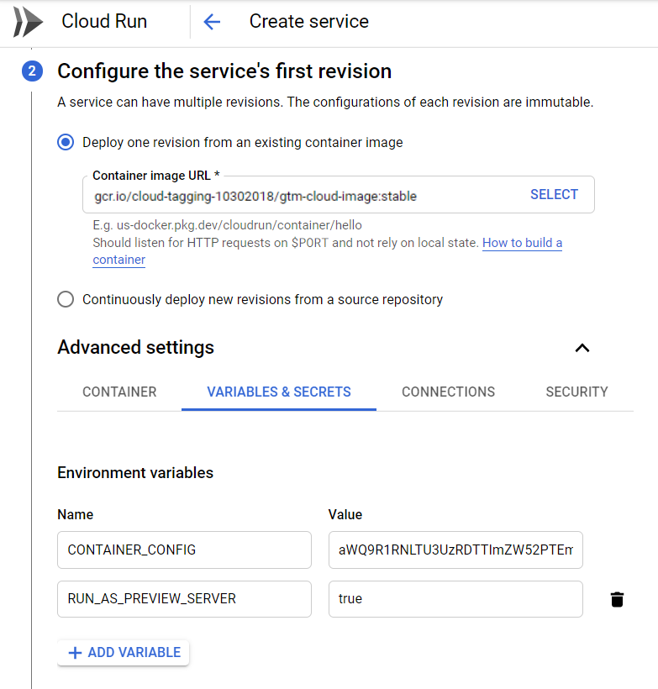Open the Container tab
Viewport: 658px width, 689px height.
point(119,392)
